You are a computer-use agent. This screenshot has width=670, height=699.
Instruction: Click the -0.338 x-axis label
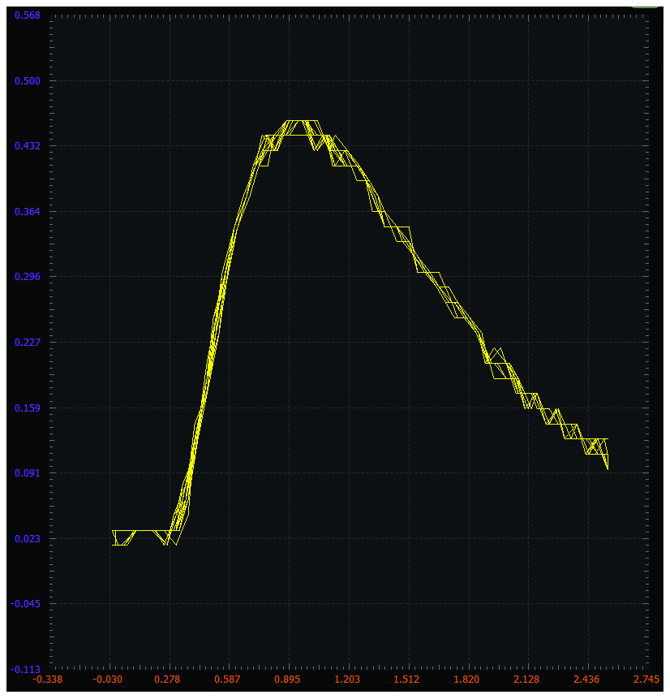48,680
